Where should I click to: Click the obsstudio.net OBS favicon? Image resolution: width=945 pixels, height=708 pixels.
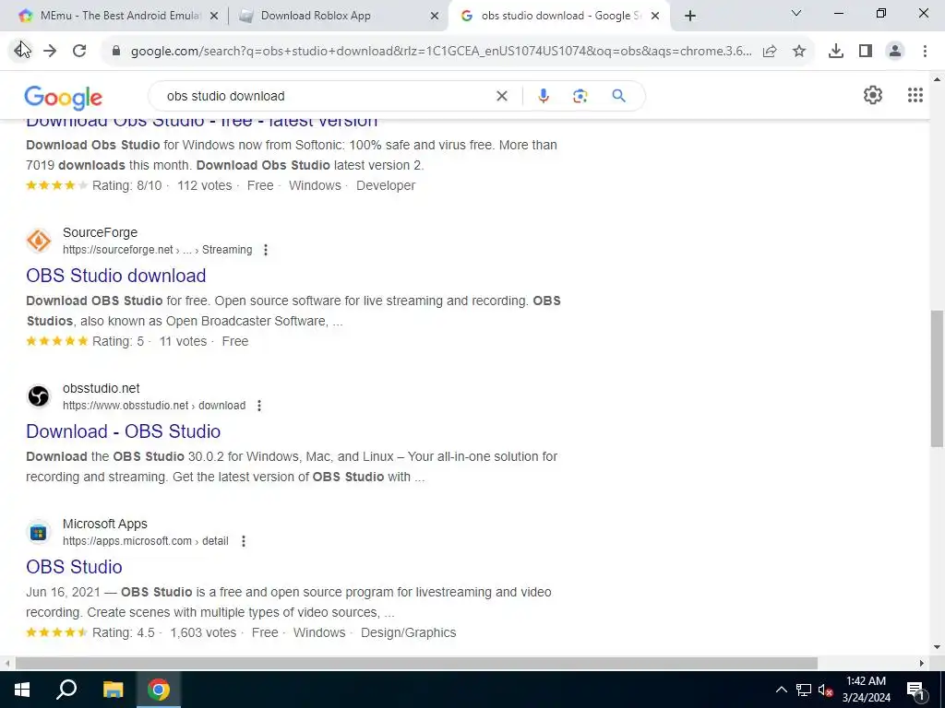39,396
